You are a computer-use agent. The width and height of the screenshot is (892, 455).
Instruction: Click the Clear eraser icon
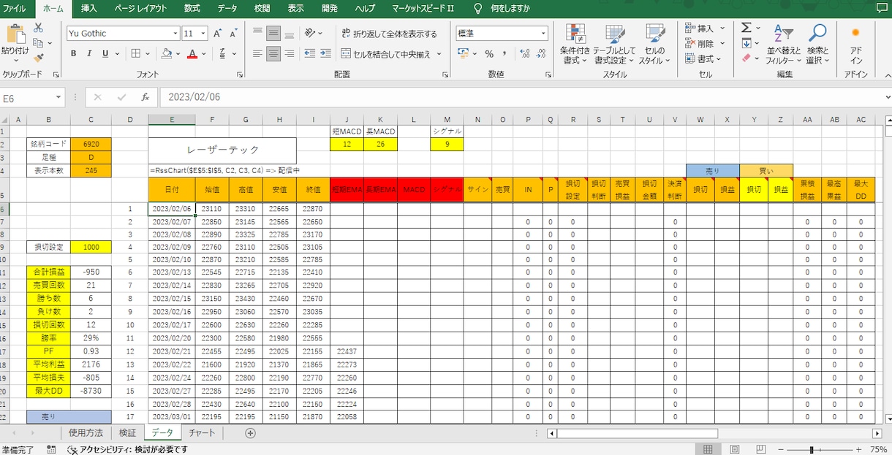[x=746, y=58]
